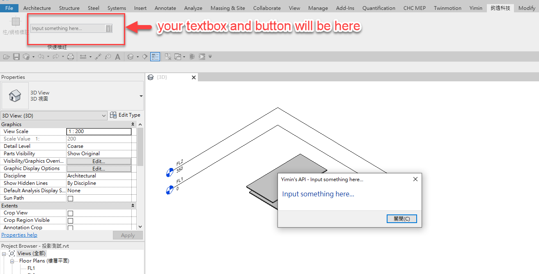Screen dimensions: 539x274
Task: Click the 3D View house thumbnail in Properties
Action: (x=15, y=96)
